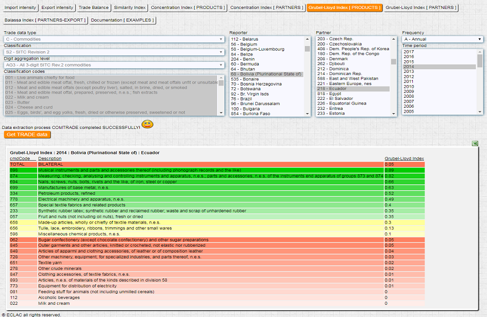Open the Similarity Index tab

[129, 8]
